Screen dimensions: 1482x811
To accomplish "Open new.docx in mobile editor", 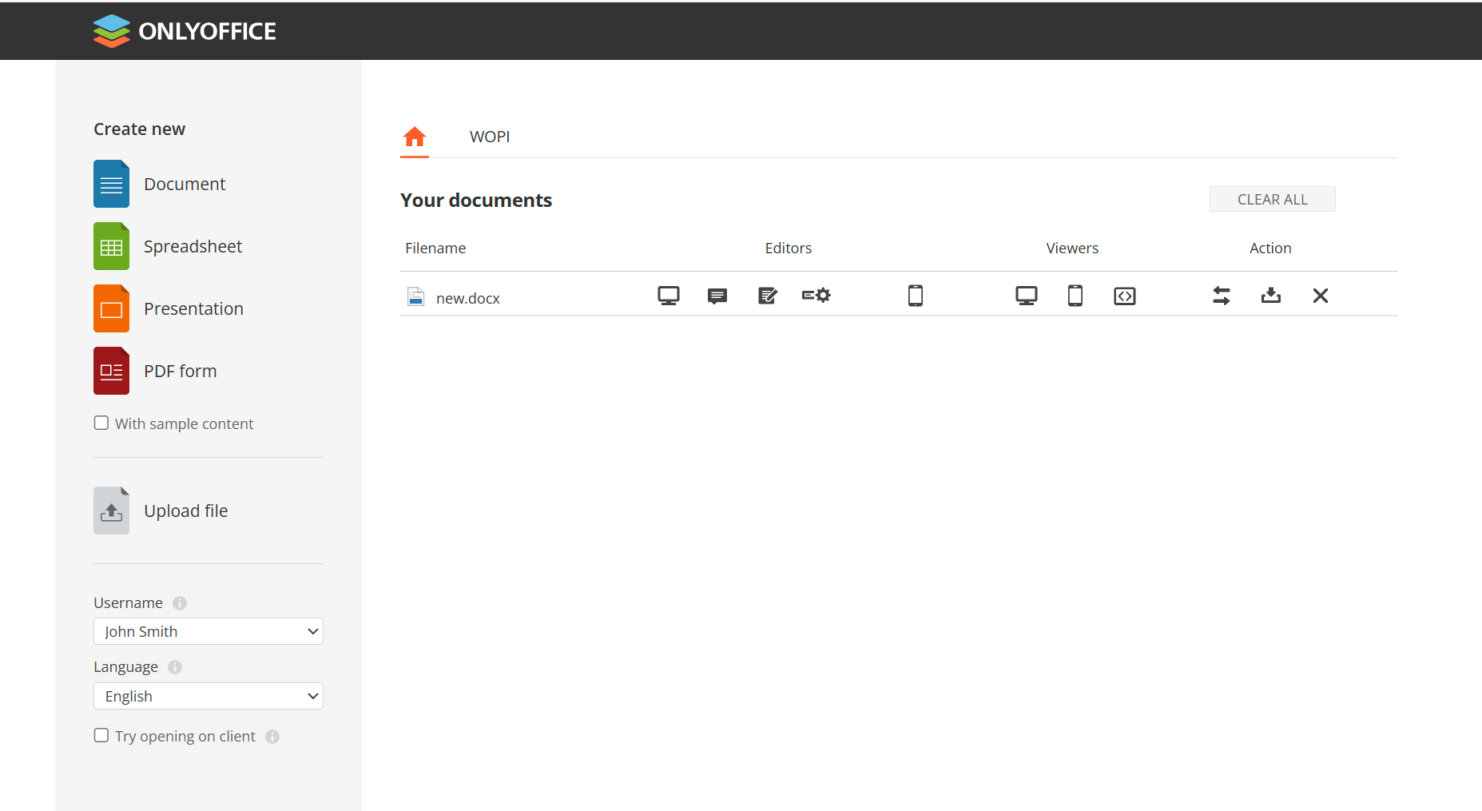I will tap(916, 296).
